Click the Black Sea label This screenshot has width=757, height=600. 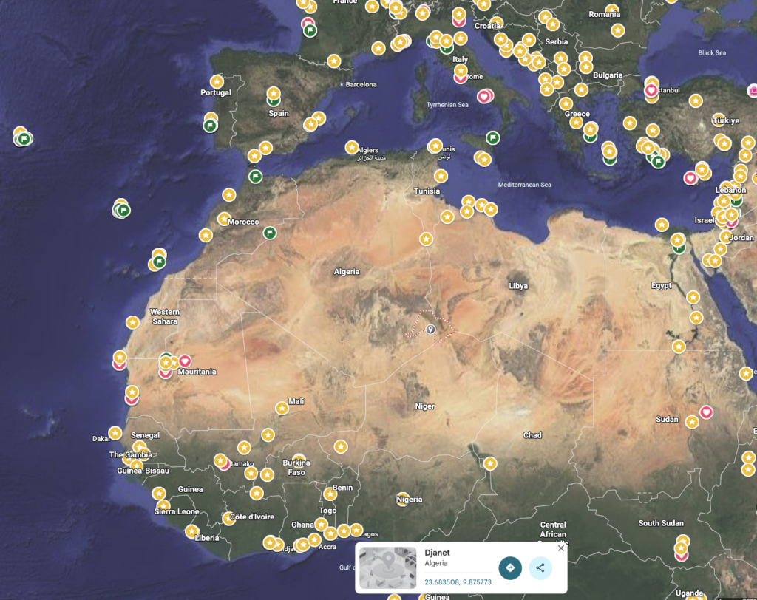point(712,52)
